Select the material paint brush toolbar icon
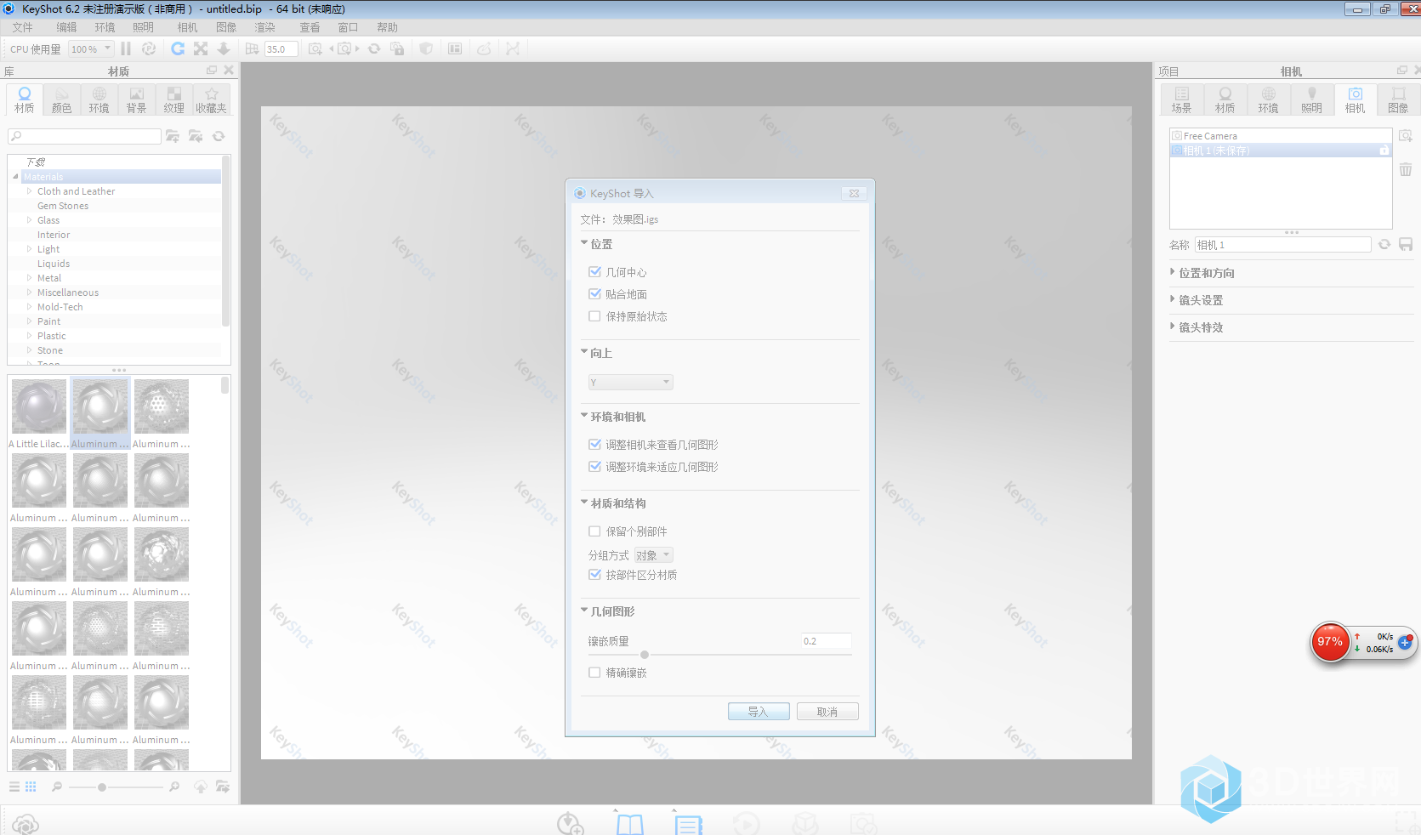This screenshot has width=1421, height=835. (484, 49)
